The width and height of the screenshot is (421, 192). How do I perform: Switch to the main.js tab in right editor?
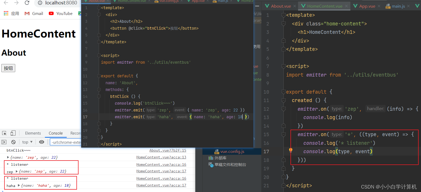point(398,6)
